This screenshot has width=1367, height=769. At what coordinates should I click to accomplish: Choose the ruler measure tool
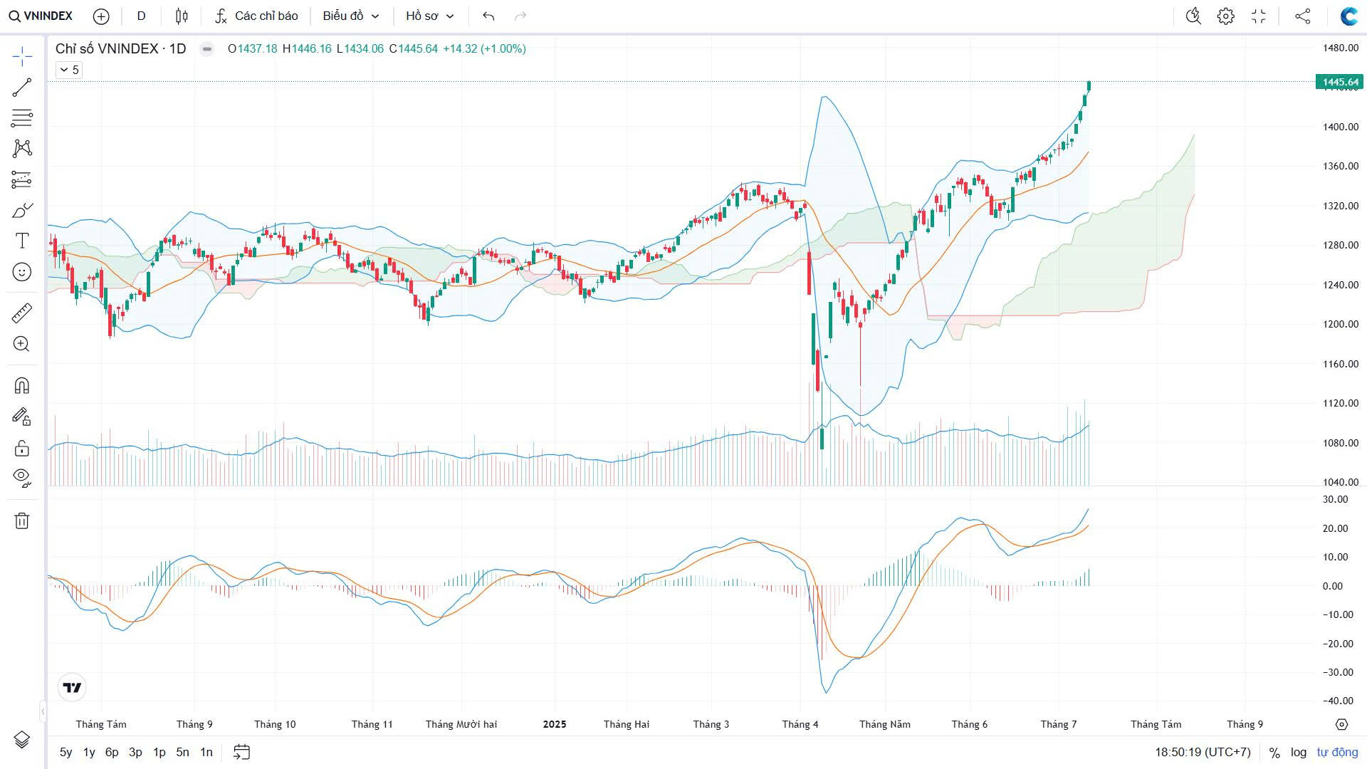point(22,313)
